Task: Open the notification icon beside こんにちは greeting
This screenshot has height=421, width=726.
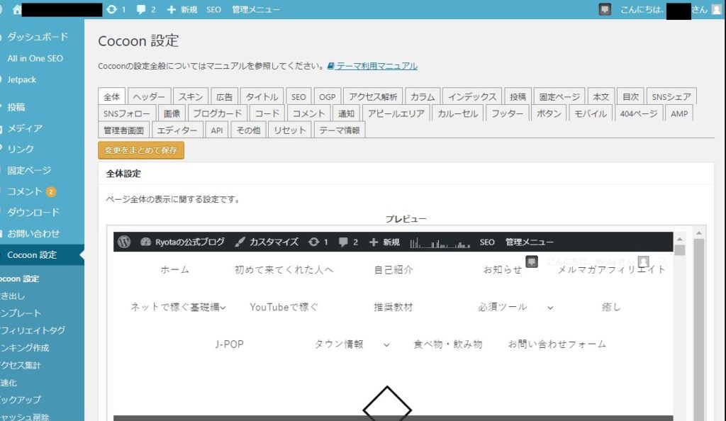Action: 604,9
